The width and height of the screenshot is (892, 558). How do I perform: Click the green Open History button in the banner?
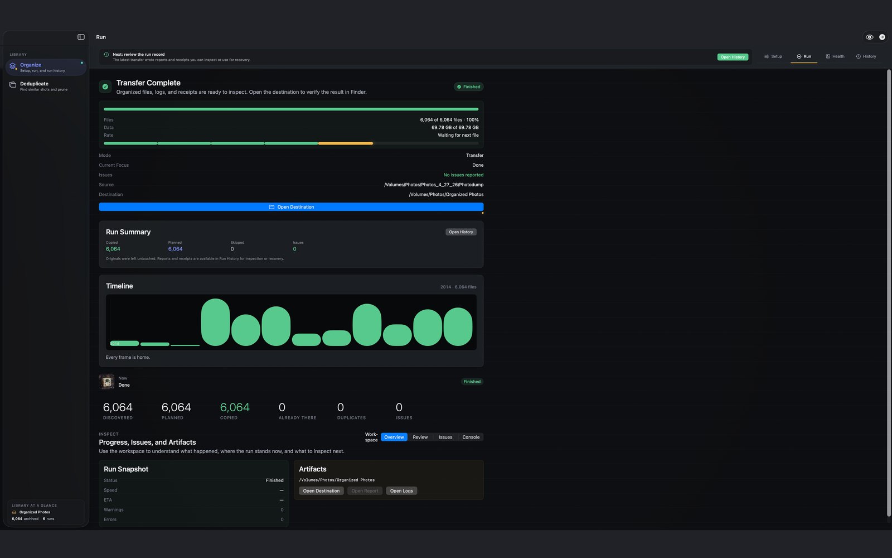pos(733,57)
